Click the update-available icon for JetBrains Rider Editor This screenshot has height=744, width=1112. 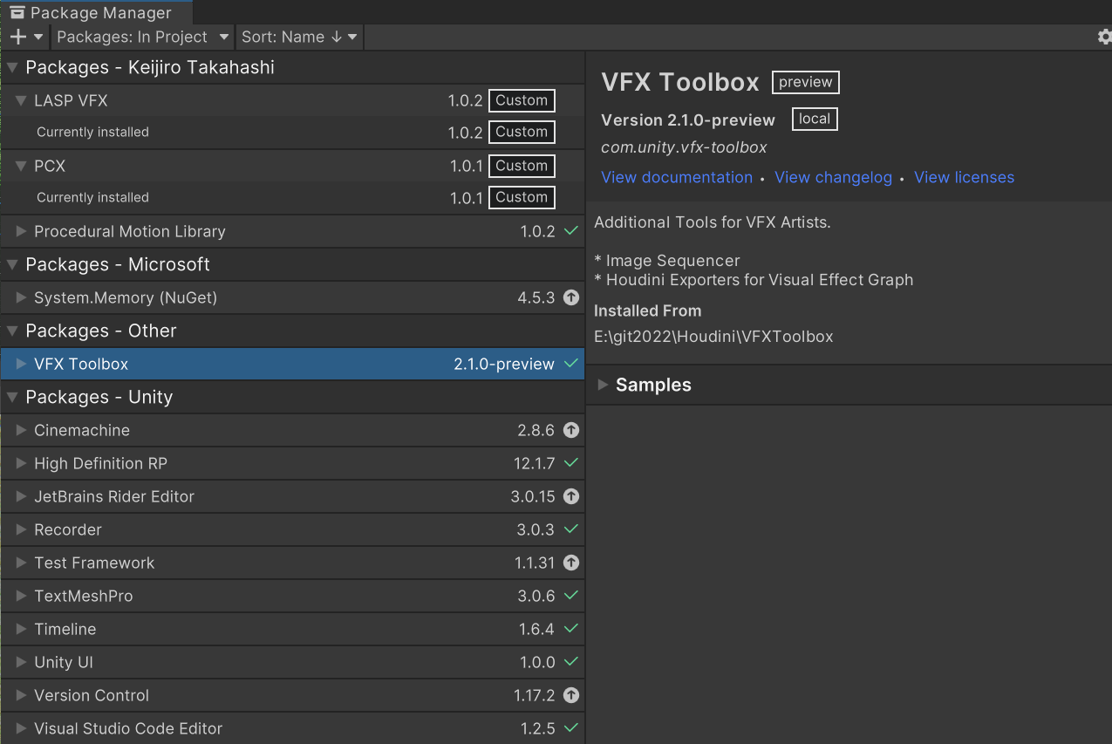pos(571,496)
